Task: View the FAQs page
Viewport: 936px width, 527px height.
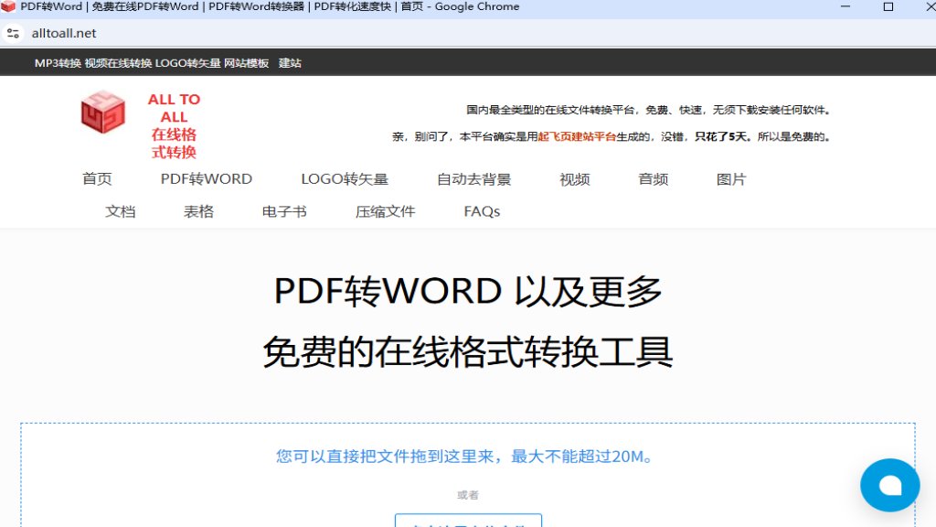Action: 481,211
